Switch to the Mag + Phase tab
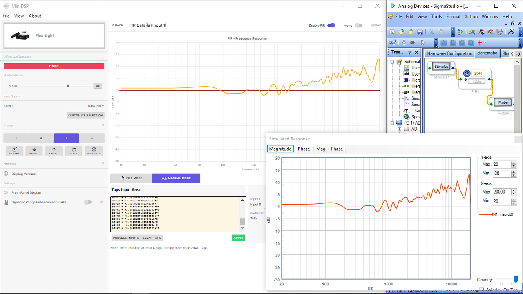The height and width of the screenshot is (294, 523). (x=329, y=149)
